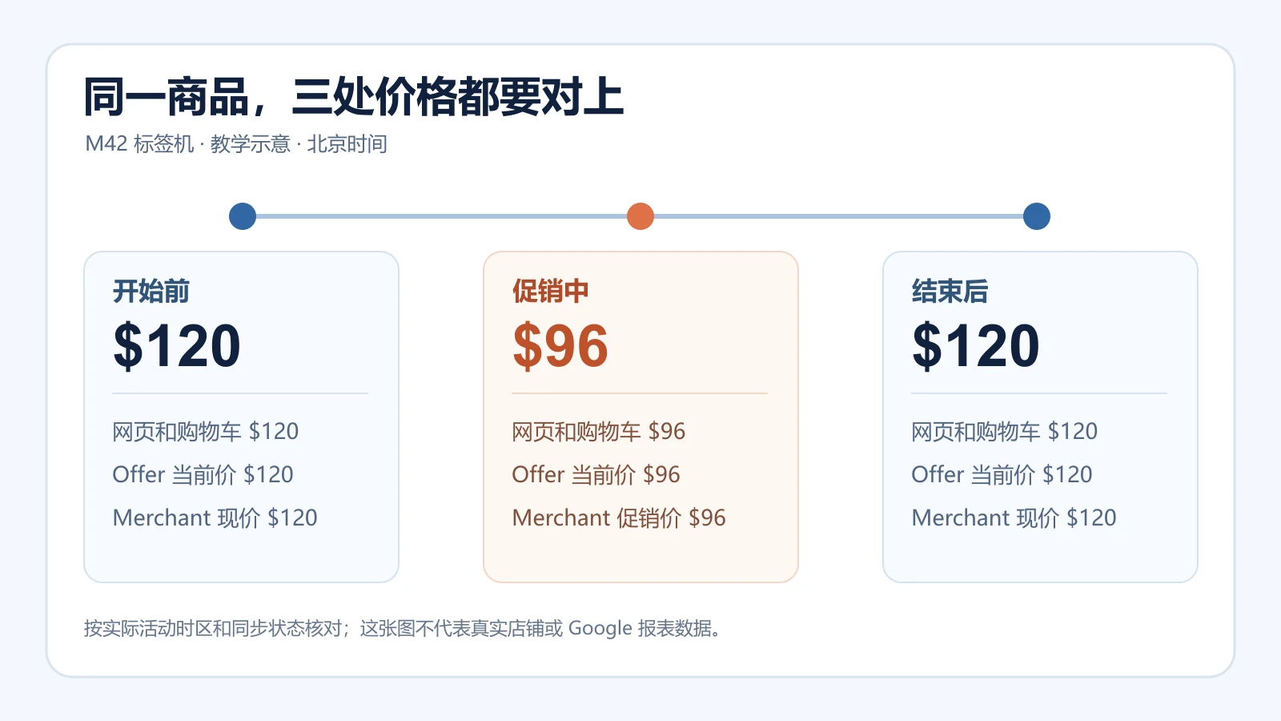Image resolution: width=1281 pixels, height=721 pixels.
Task: Click the blue timeline dot above 结束后
Action: (1037, 216)
